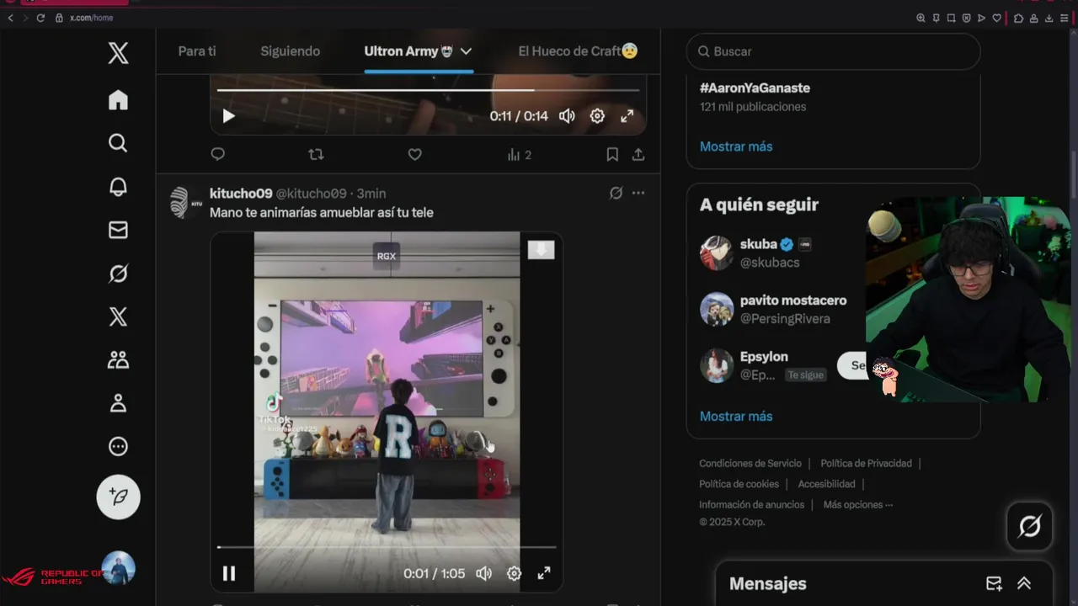The image size is (1078, 606).
Task: Open the More options circle in the sidebar
Action: click(118, 447)
